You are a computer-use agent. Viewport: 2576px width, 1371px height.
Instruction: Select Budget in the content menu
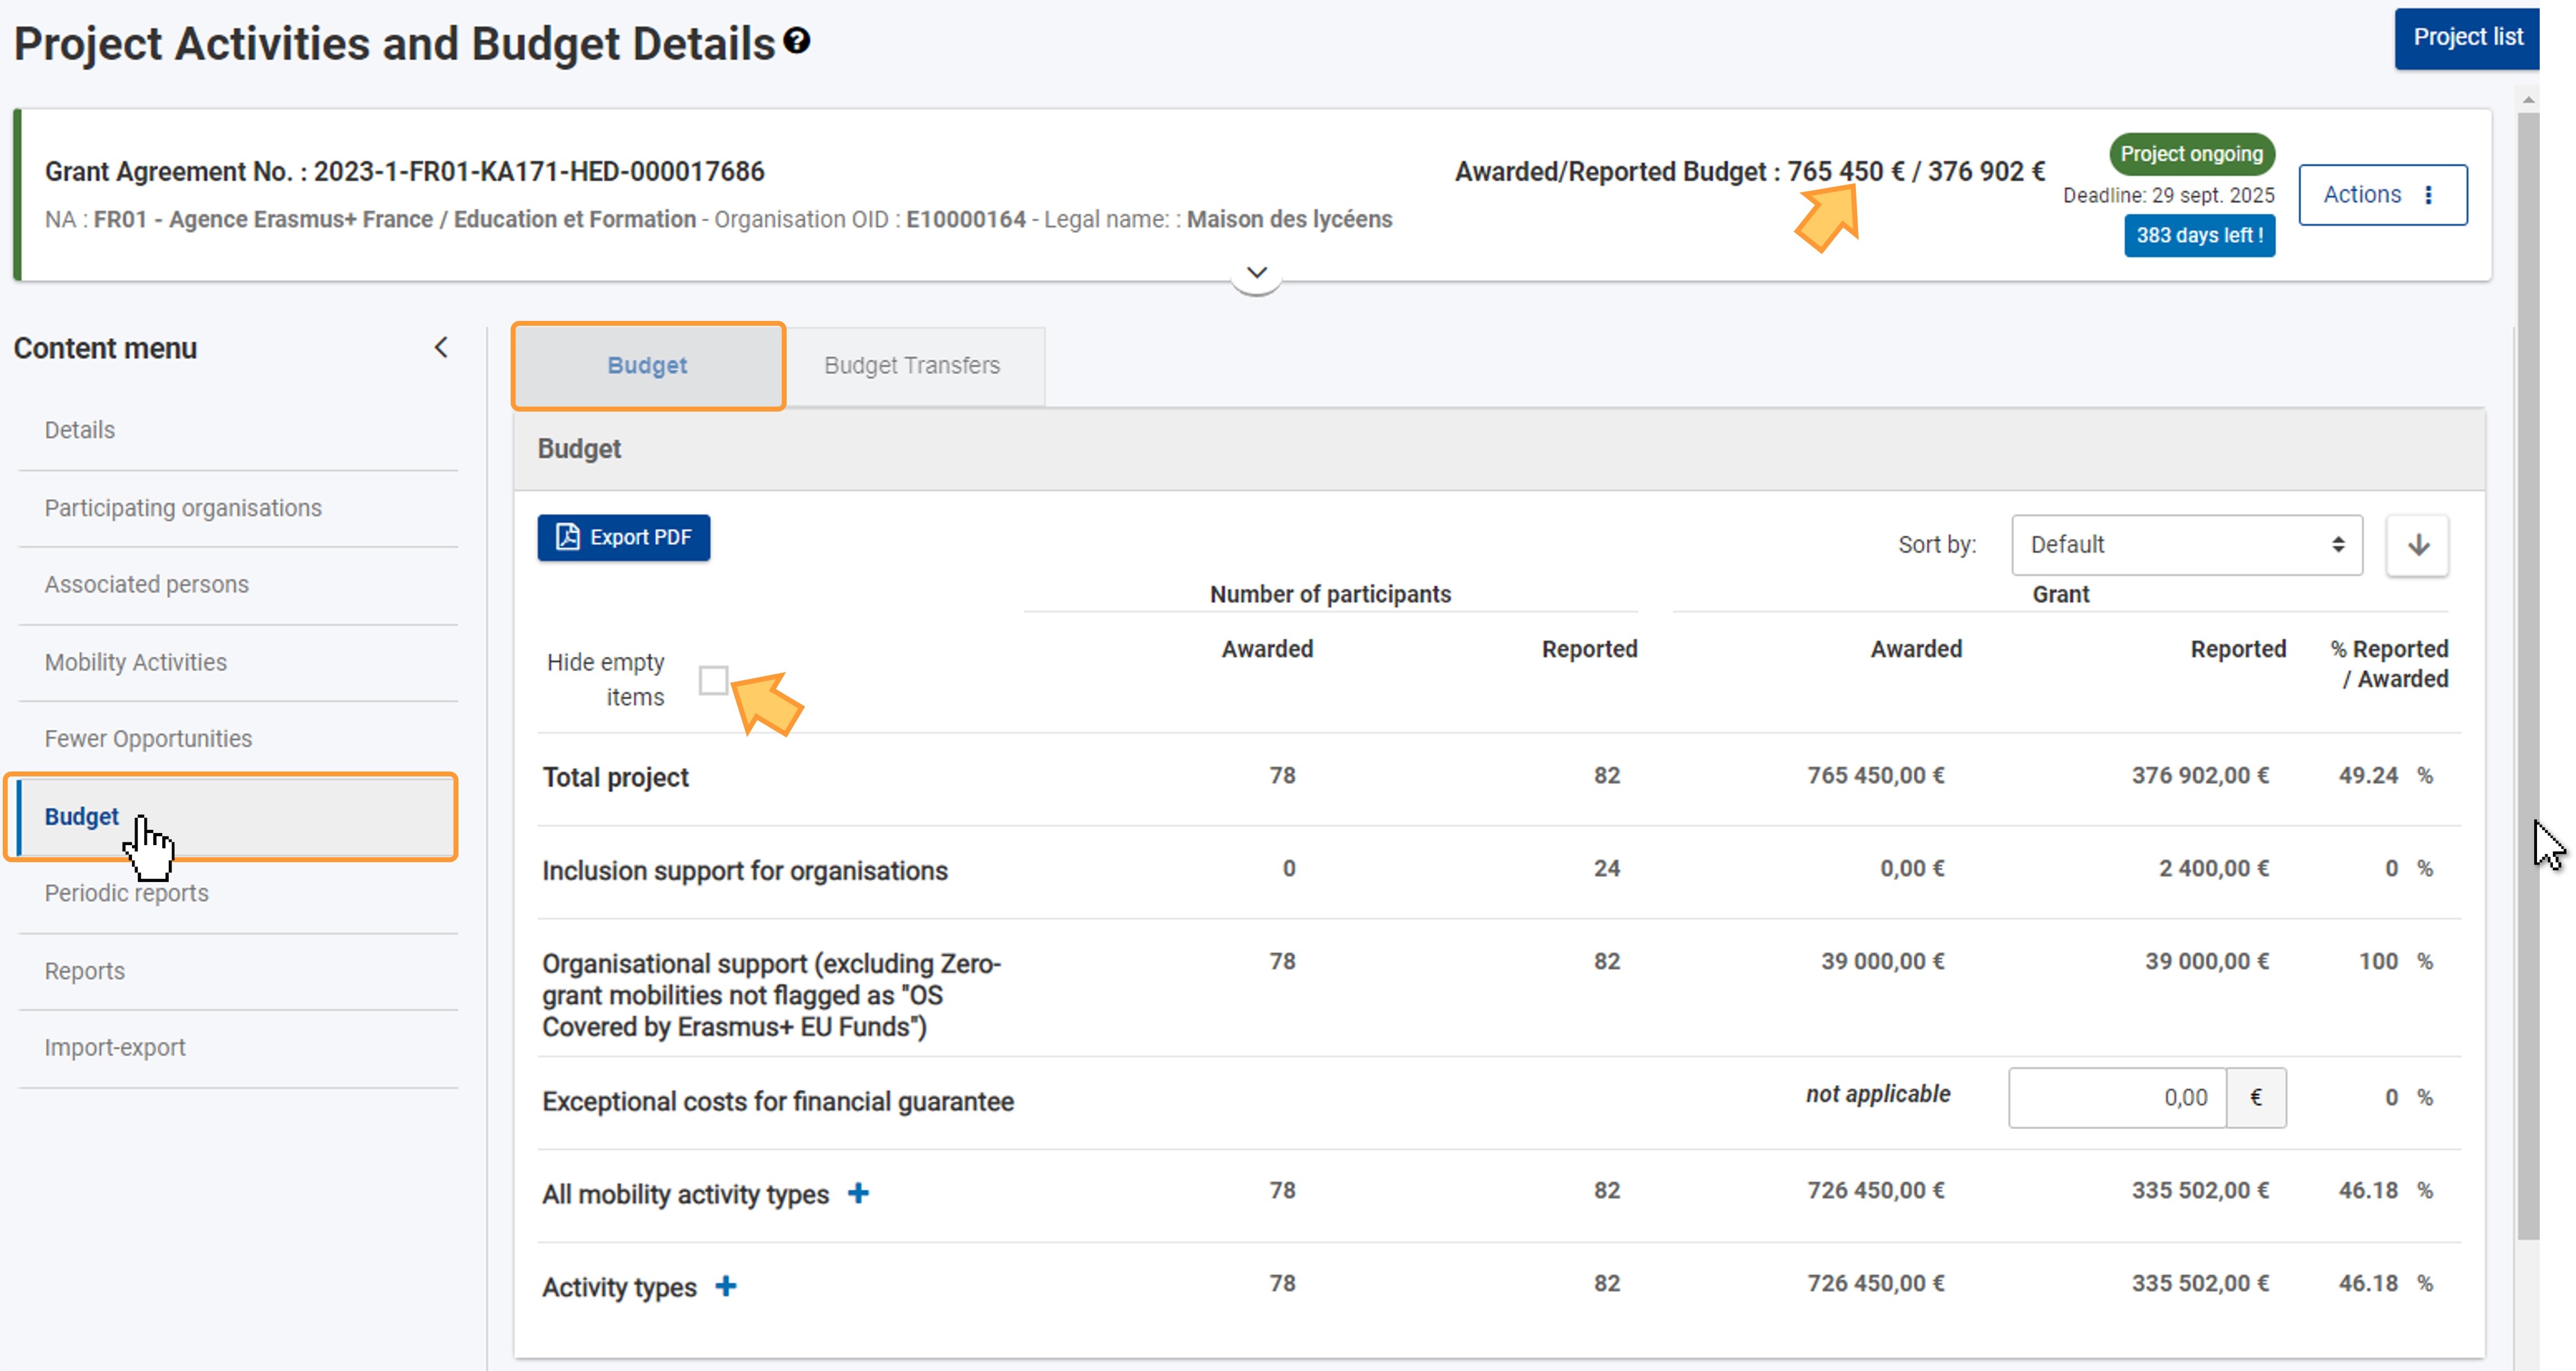tap(238, 817)
